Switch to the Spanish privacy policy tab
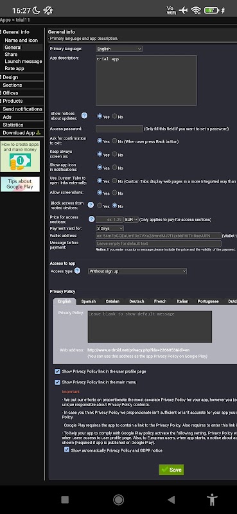The image size is (237, 514). pos(89,301)
